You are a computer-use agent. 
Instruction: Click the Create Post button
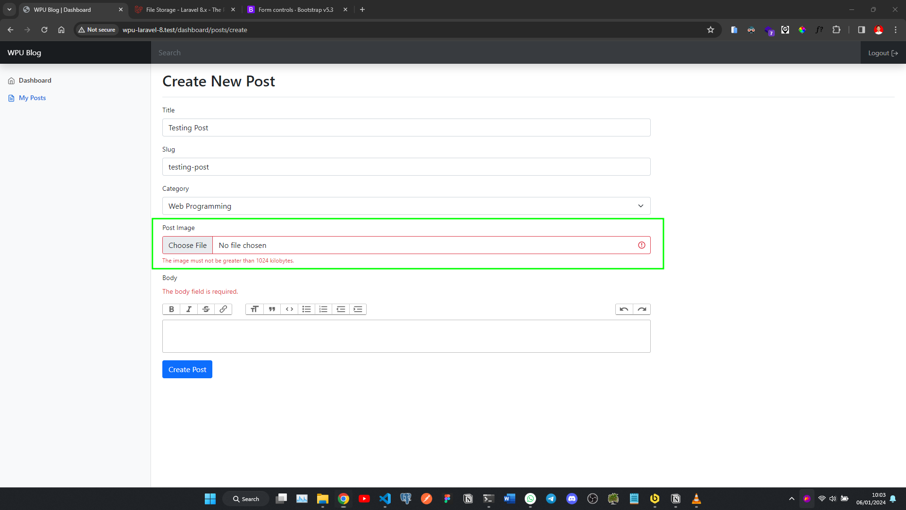187,369
